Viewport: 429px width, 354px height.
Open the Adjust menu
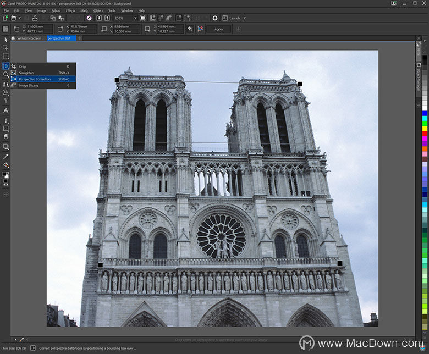coord(56,10)
